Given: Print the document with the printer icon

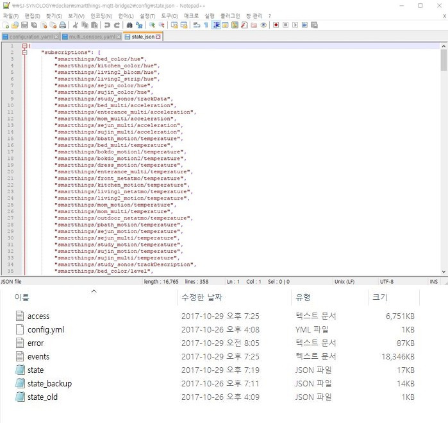Looking at the screenshot, I should [63, 25].
